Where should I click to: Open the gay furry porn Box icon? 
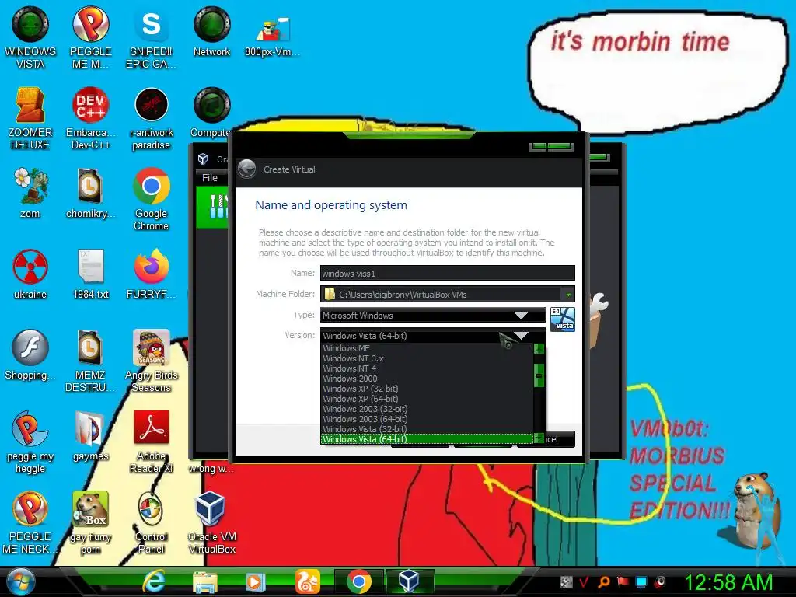click(x=90, y=522)
